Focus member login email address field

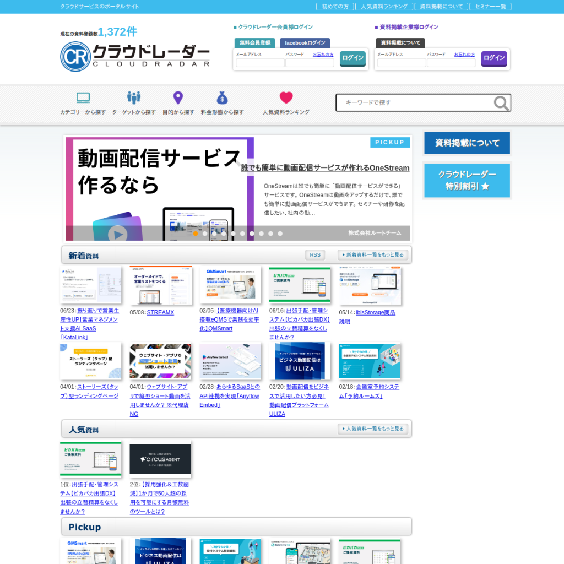point(260,63)
